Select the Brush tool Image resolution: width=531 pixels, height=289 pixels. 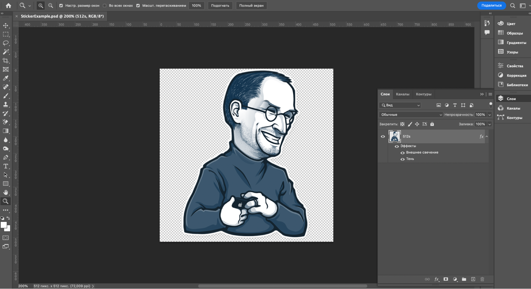(x=6, y=96)
